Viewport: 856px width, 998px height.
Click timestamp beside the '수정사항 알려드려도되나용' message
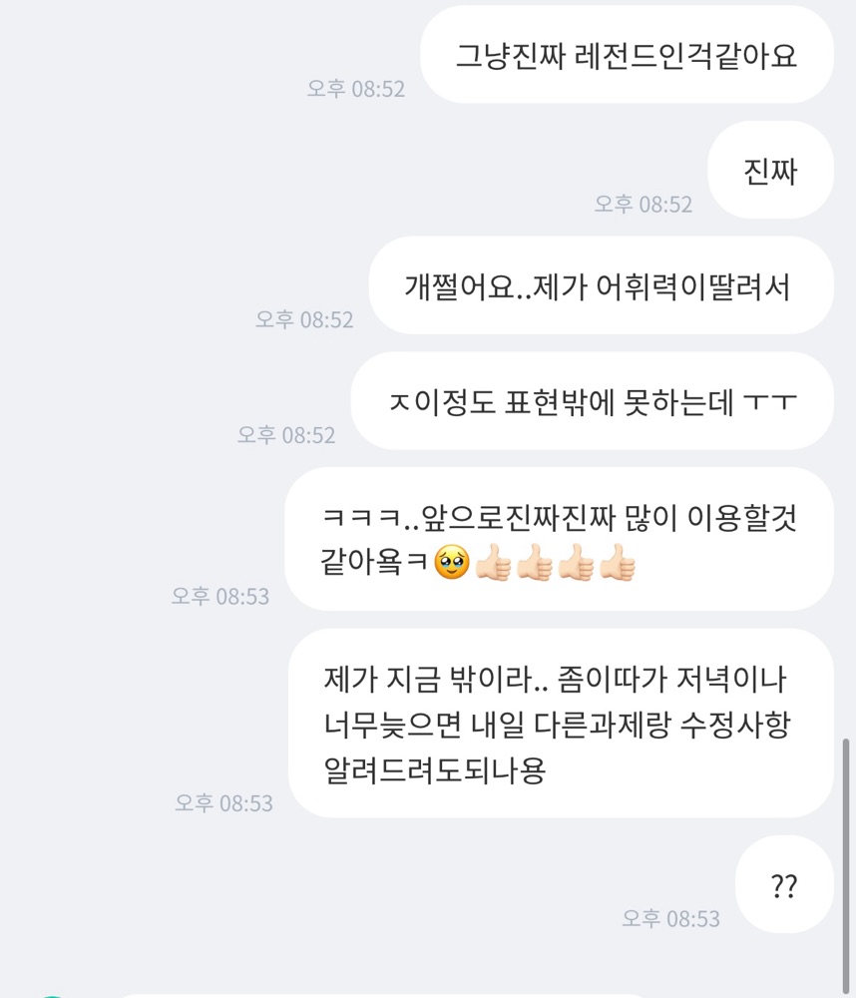click(x=224, y=803)
